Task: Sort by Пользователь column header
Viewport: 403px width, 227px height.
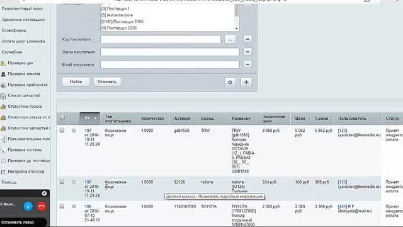Action: coord(352,119)
